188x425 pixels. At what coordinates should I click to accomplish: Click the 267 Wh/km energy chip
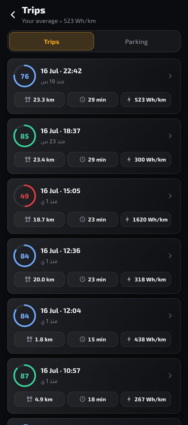tap(146, 400)
